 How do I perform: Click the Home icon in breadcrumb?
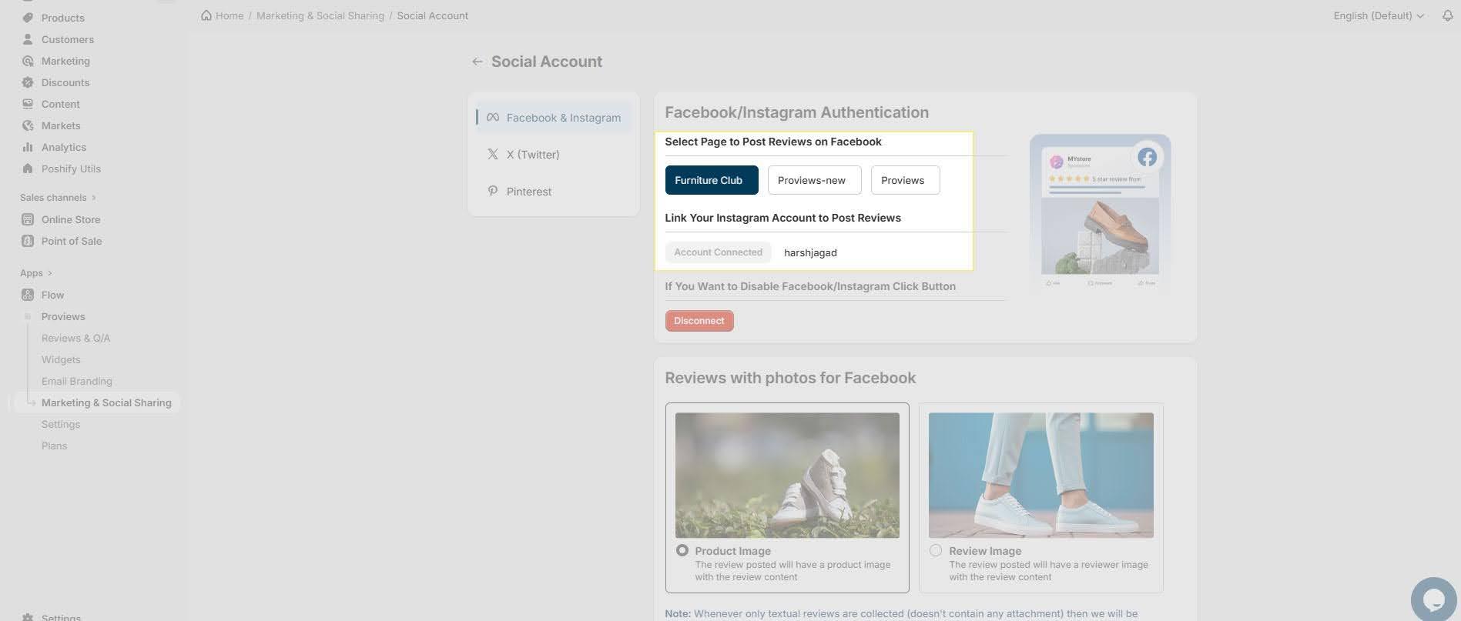click(206, 15)
